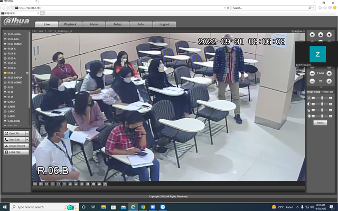Move camera up with PTZ up arrow

(321, 35)
